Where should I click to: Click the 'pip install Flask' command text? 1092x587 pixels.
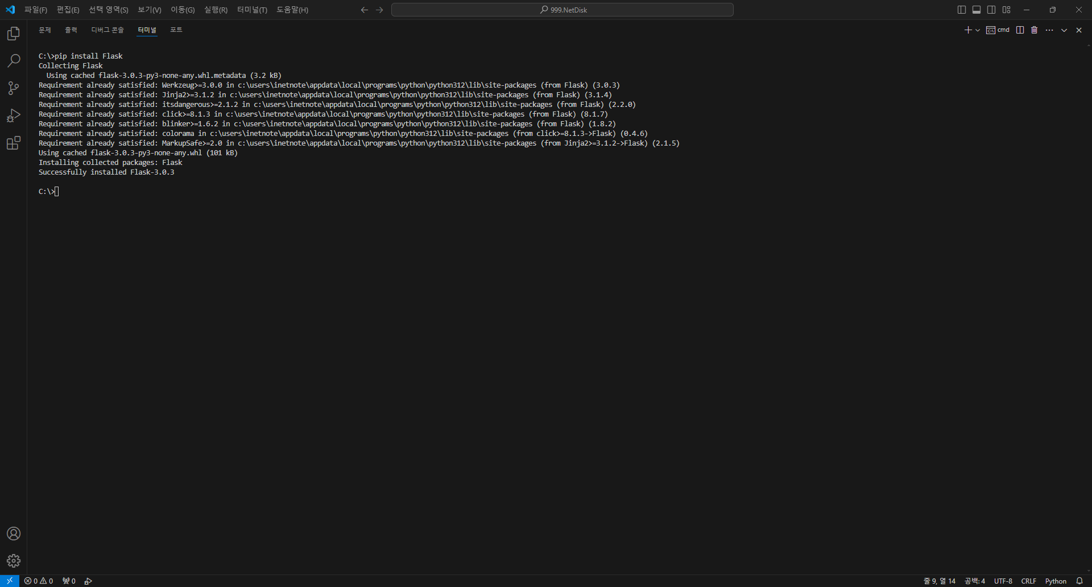[x=89, y=56]
